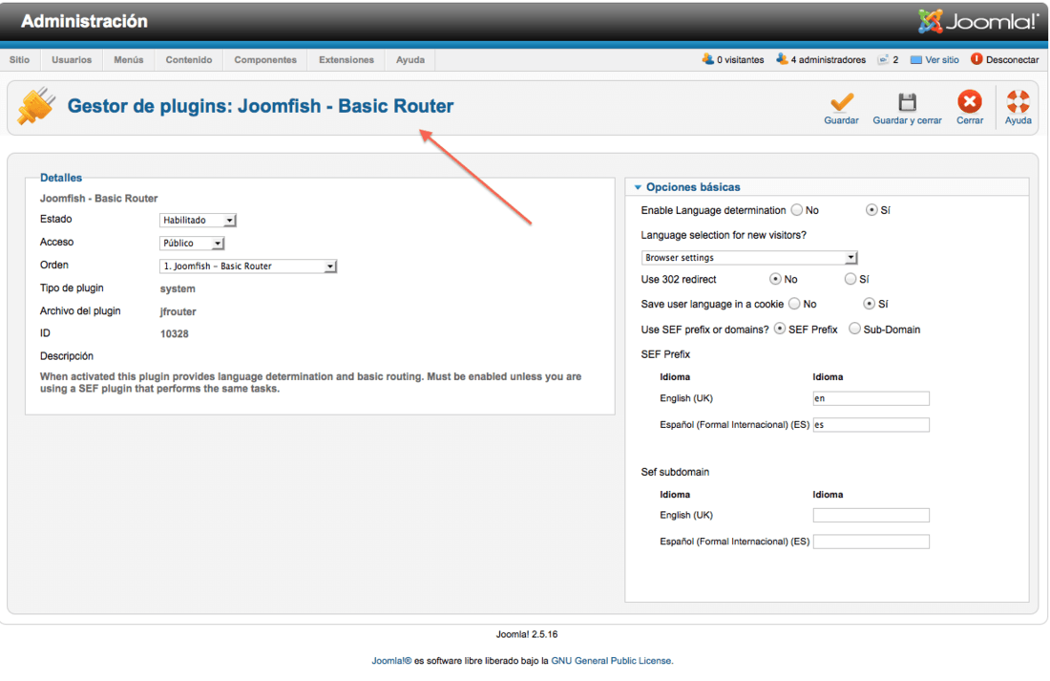Image resolution: width=1050 pixels, height=681 pixels.
Task: Open the Estado dropdown showing Habilitado
Action: (x=198, y=220)
